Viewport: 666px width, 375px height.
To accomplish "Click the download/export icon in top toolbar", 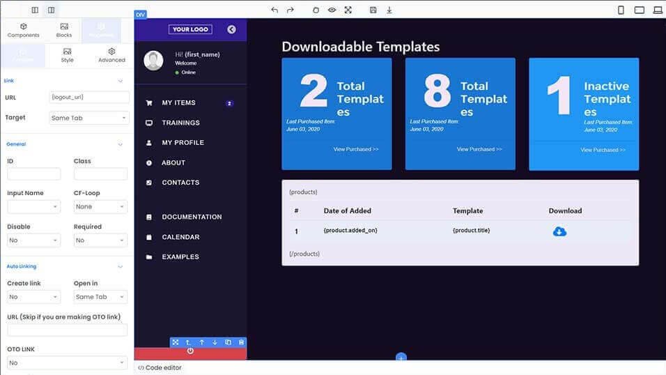I will 389,10.
